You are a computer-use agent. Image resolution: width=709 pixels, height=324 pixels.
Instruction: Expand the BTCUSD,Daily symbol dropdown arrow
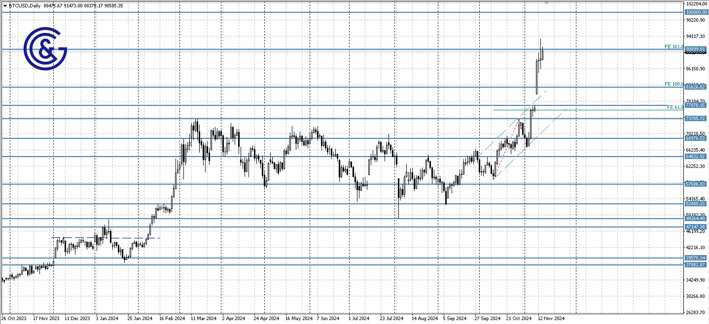(x=4, y=5)
